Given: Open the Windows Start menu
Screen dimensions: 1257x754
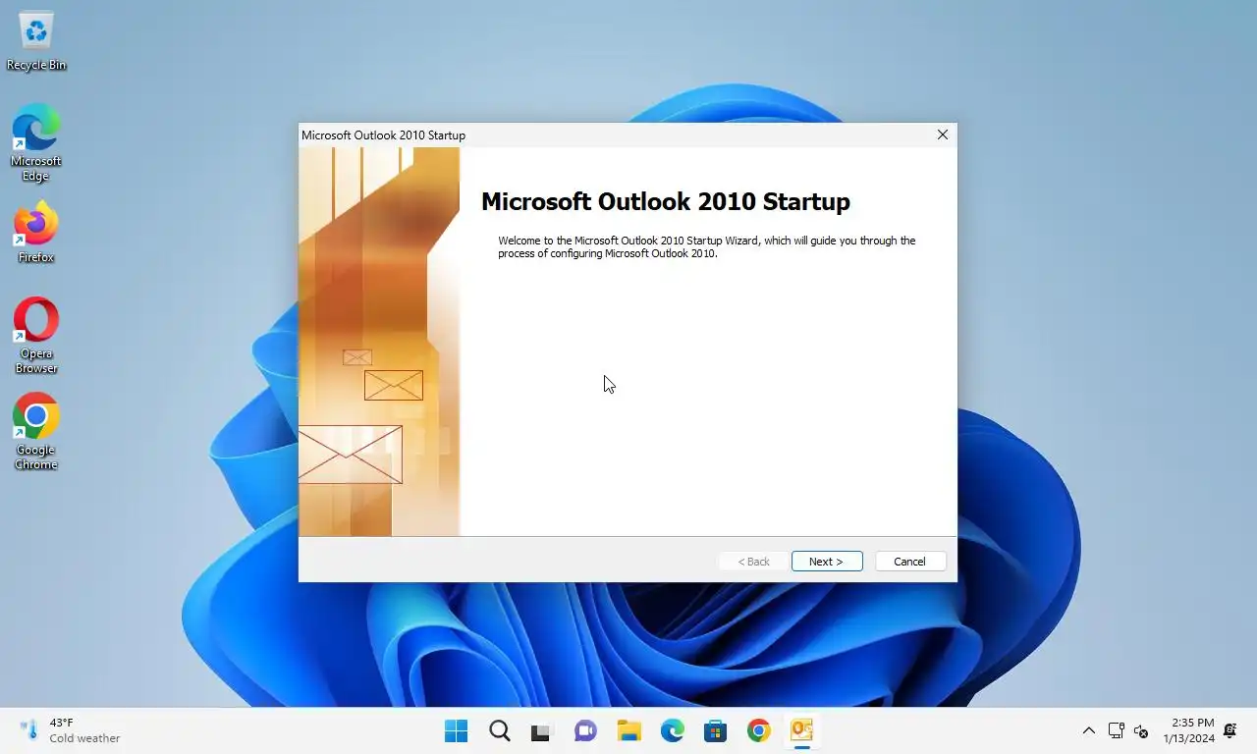Looking at the screenshot, I should coord(456,731).
